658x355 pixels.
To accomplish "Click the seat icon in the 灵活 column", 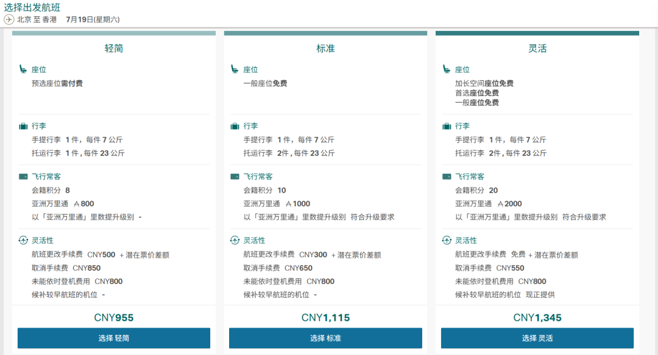I will point(447,69).
